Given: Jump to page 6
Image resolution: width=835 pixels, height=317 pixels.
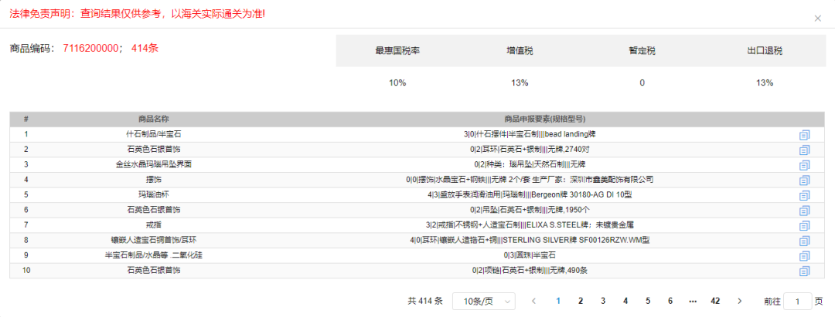Looking at the screenshot, I should (670, 301).
